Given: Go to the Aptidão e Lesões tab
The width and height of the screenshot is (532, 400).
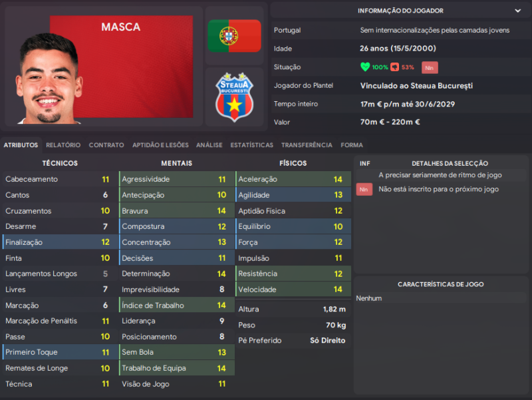Looking at the screenshot, I should pyautogui.click(x=160, y=145).
